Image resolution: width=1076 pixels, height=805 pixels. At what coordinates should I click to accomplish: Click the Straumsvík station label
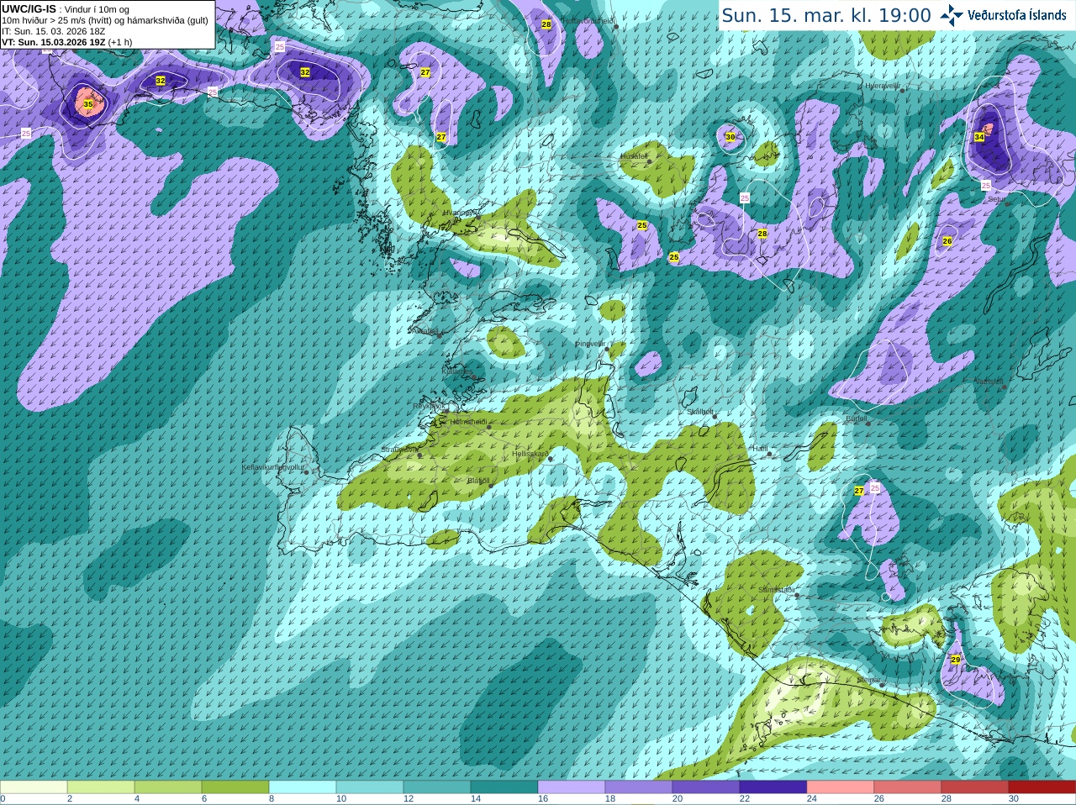399,450
